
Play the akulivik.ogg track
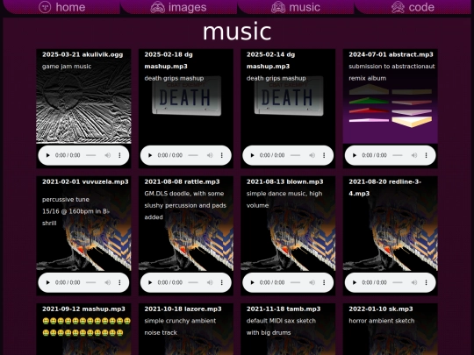[x=47, y=155]
